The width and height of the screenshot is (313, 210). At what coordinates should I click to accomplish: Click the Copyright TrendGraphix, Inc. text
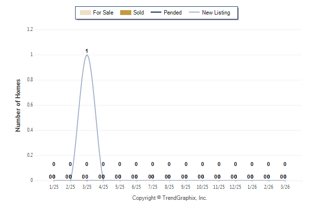pos(170,198)
